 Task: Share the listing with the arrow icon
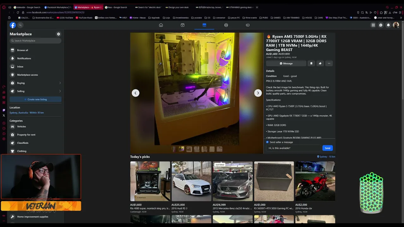pos(320,63)
